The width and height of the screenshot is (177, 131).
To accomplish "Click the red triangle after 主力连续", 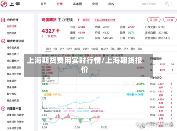I will [x=79, y=20].
